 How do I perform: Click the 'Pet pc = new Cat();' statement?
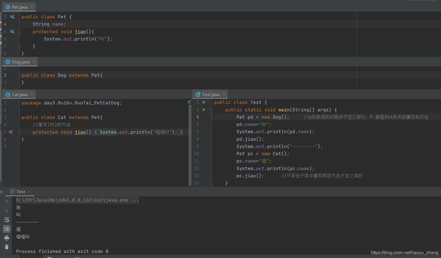(263, 154)
